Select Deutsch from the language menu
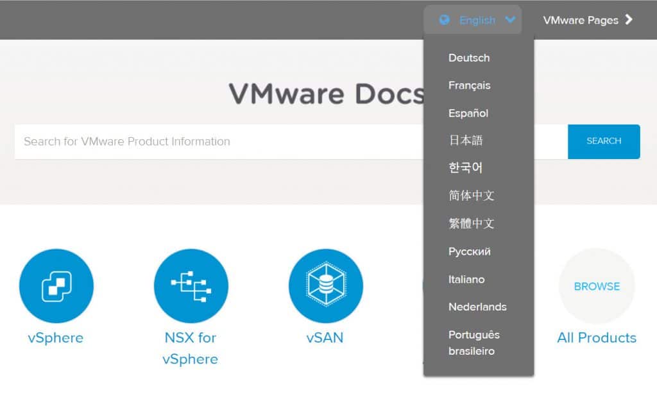Image resolution: width=657 pixels, height=406 pixels. click(469, 58)
